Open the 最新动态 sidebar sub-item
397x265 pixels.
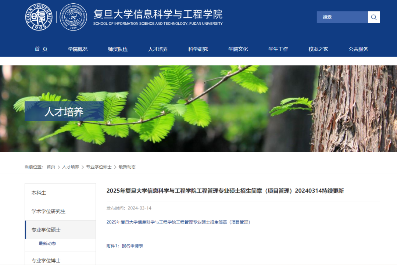tap(47, 243)
